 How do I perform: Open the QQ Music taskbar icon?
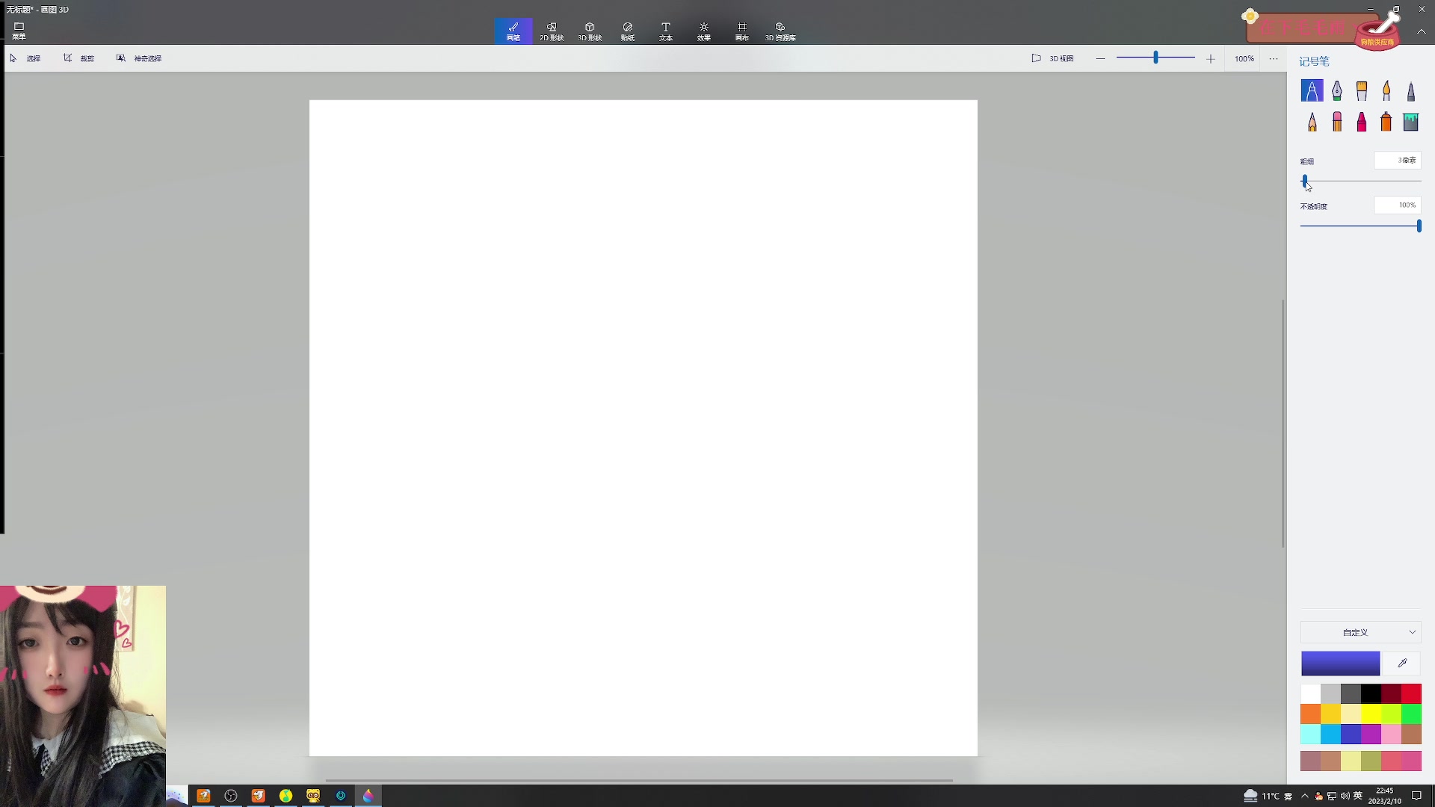coord(286,796)
